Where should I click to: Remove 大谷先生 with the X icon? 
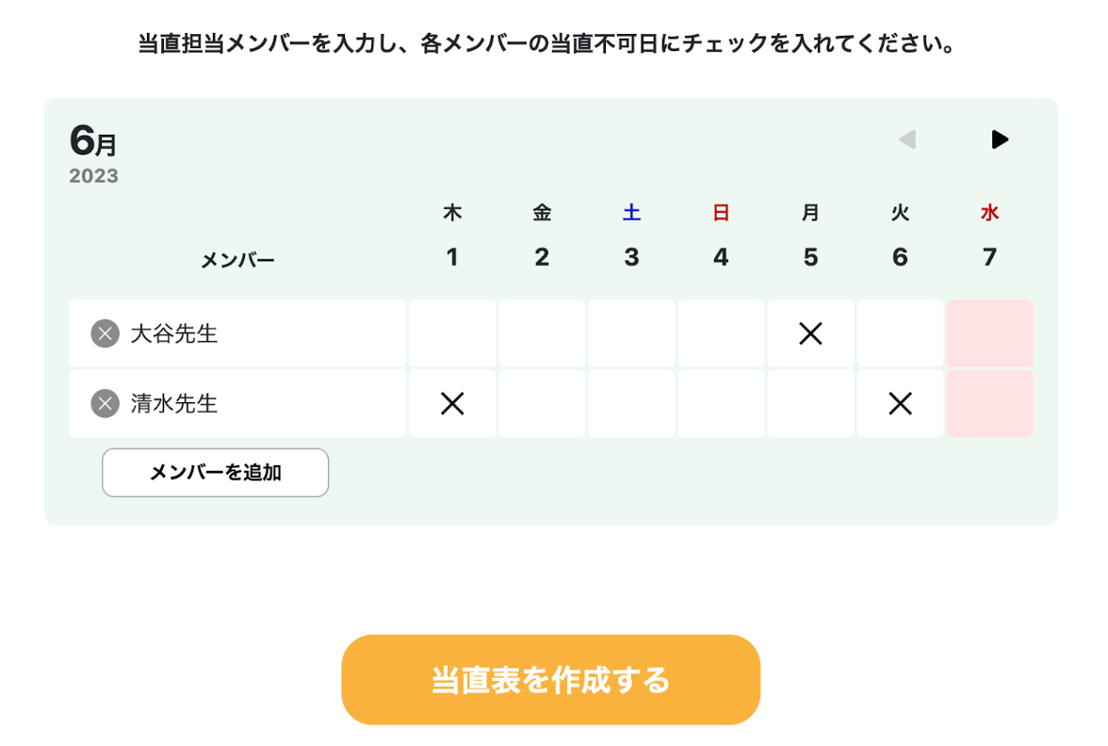click(105, 333)
